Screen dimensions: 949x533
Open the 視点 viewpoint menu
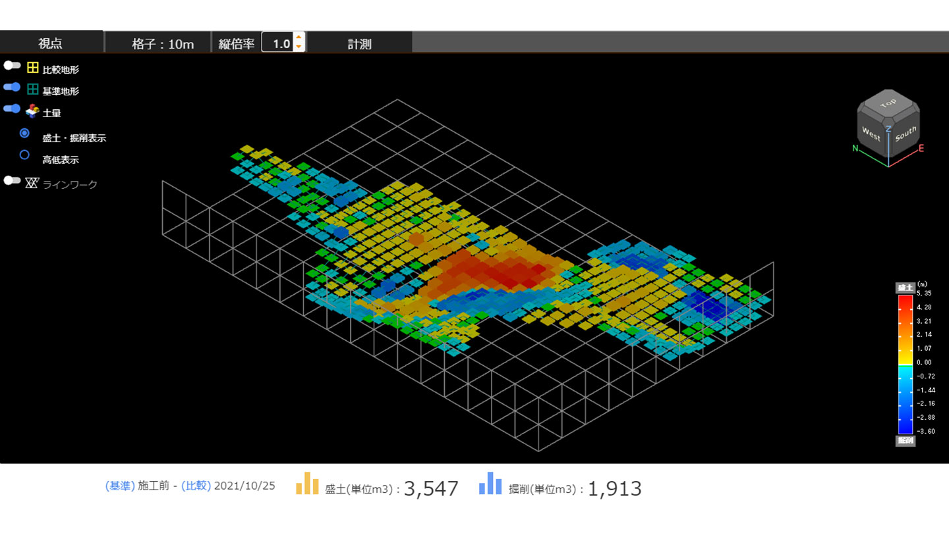click(51, 43)
